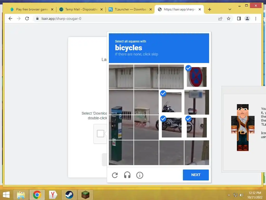Click the Minecraft character skin image
The width and height of the screenshot is (266, 200).
pos(243,128)
